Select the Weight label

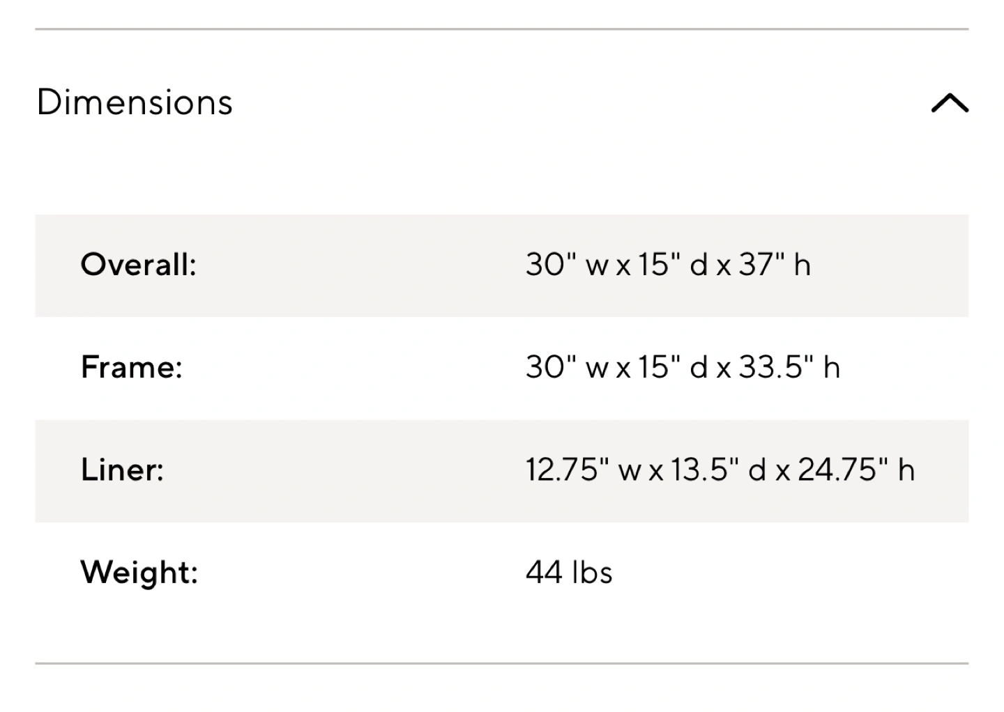139,572
